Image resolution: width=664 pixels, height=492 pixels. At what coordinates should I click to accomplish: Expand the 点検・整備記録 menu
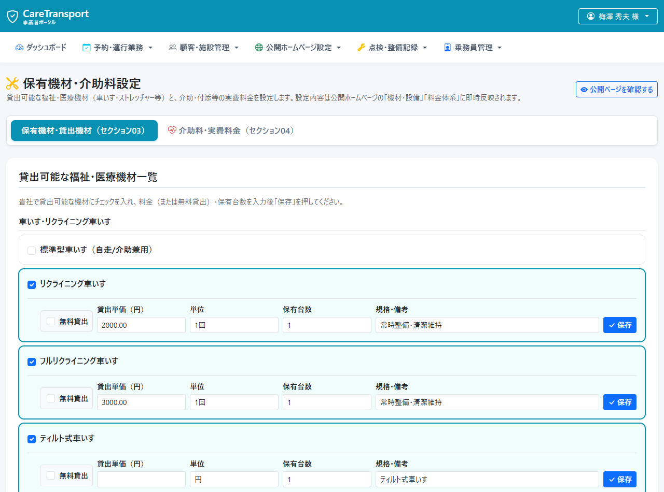393,48
